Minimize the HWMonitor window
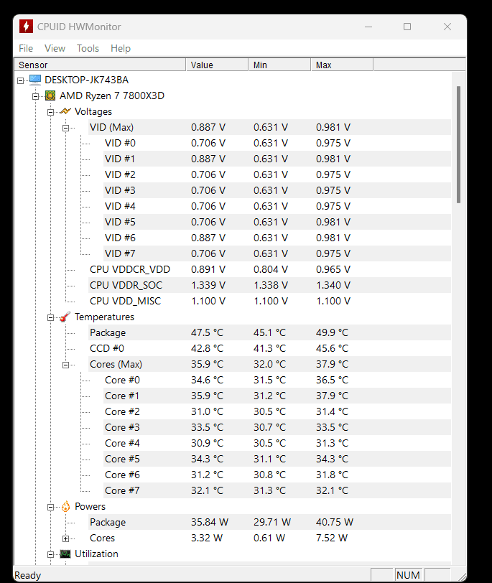 (368, 27)
